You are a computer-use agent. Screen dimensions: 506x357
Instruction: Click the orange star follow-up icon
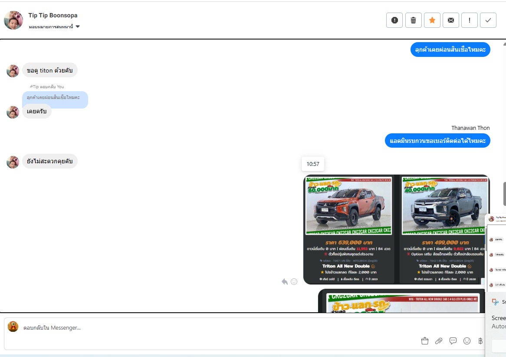(x=432, y=20)
